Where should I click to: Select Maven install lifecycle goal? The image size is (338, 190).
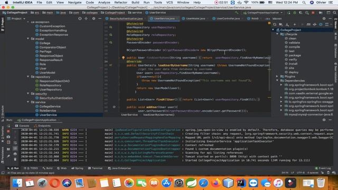point(293,64)
